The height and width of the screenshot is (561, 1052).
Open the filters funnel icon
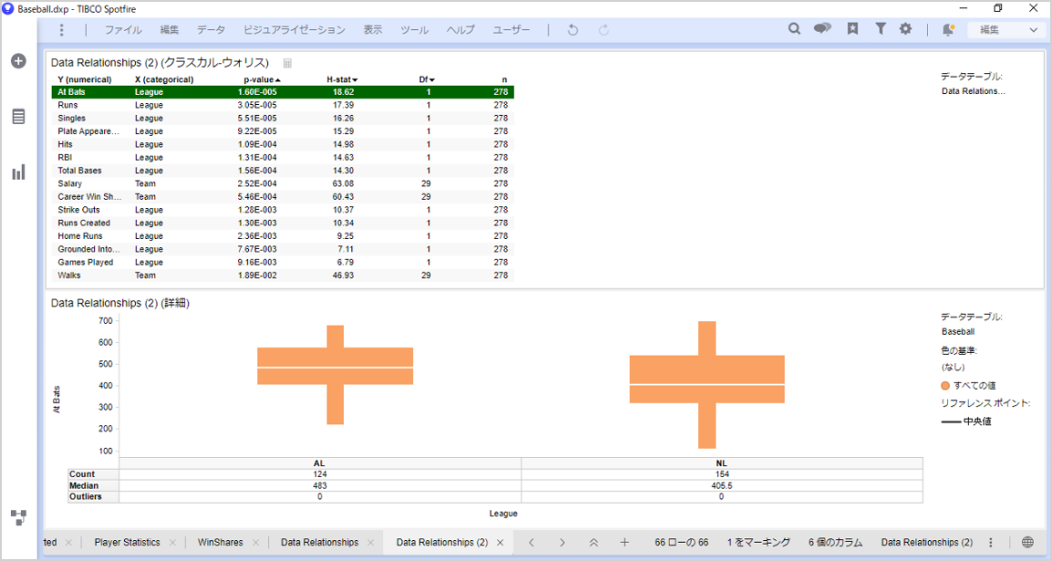click(880, 29)
